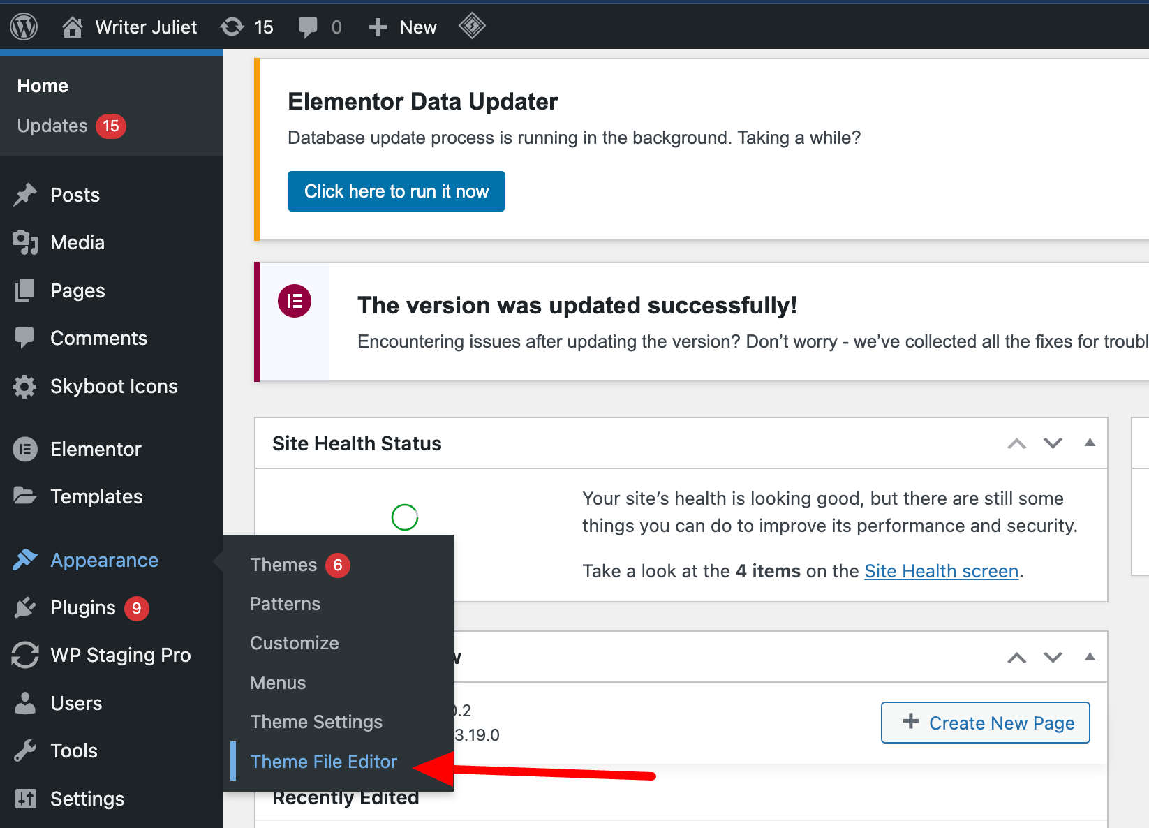Click the Appearance paintbrush icon
1149x828 pixels.
tap(25, 560)
